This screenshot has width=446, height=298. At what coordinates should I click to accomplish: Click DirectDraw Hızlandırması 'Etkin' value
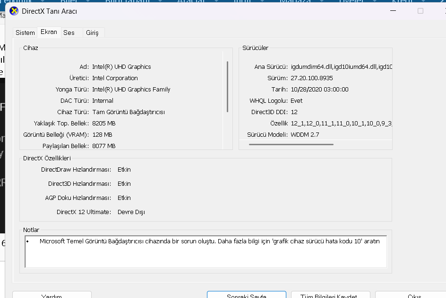point(124,170)
